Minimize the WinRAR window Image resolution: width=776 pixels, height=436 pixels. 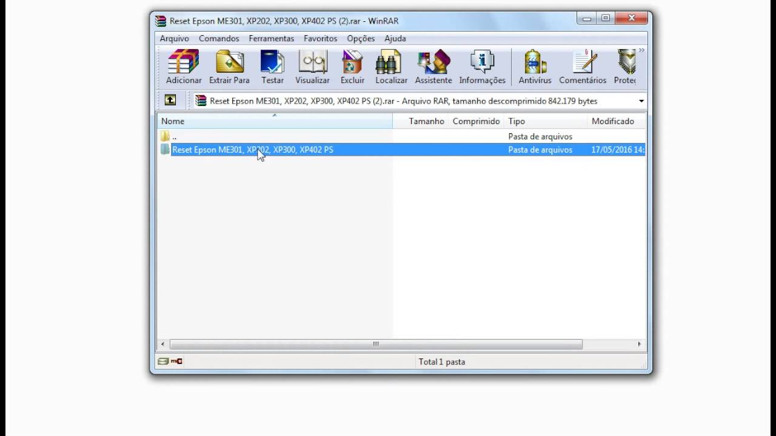pyautogui.click(x=587, y=19)
